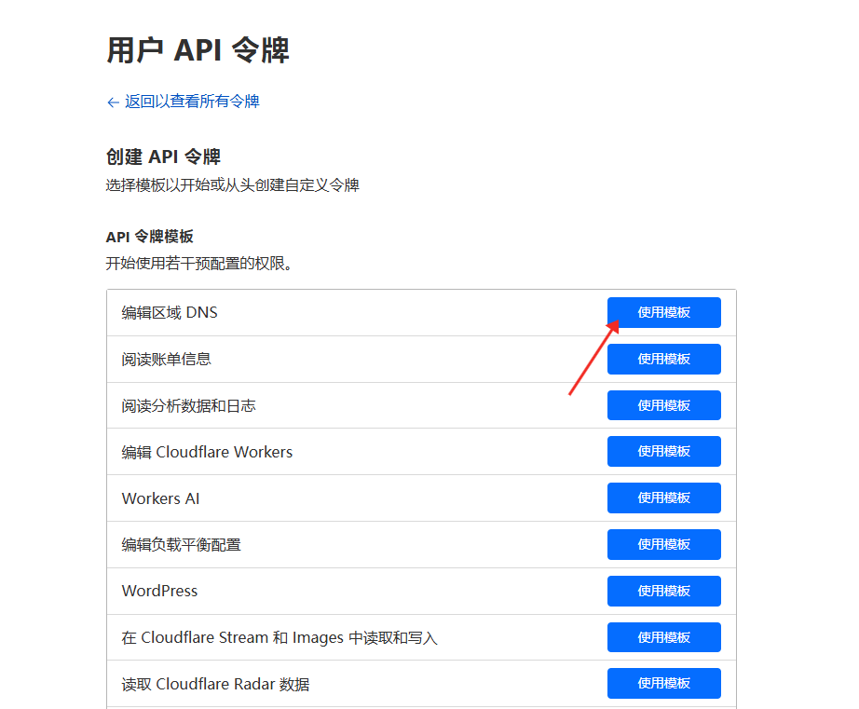This screenshot has width=859, height=709.
Task: Click the 编辑 Cloudflare Workers row label
Action: (x=207, y=453)
